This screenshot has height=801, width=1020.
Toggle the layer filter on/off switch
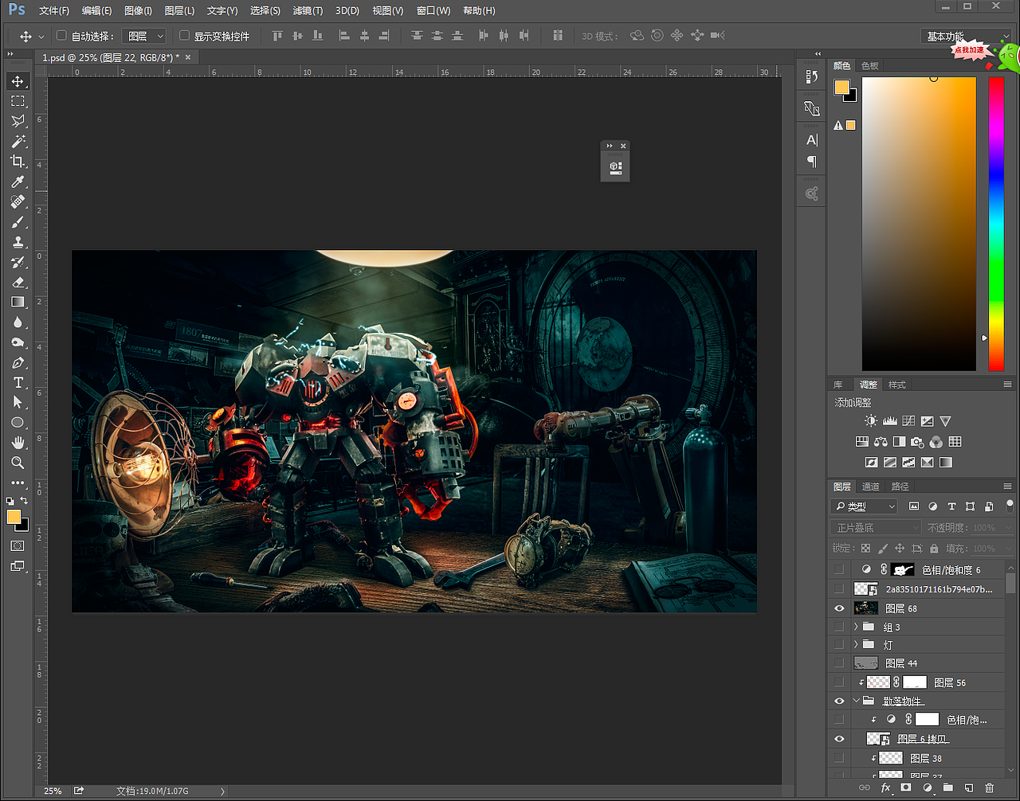1010,506
